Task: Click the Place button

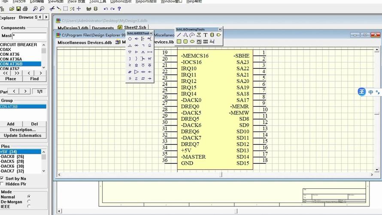Action: click(11, 79)
